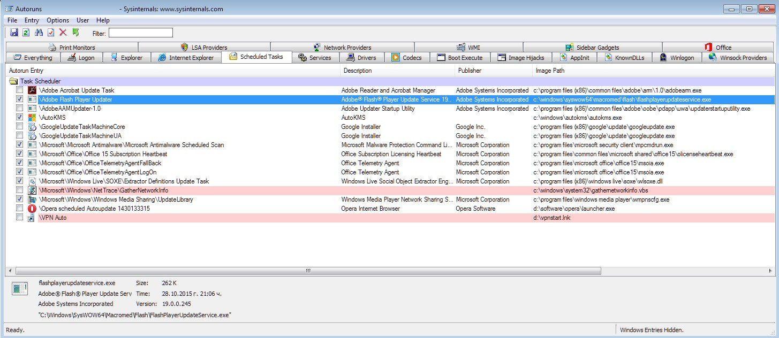Click the red X Delete icon
The width and height of the screenshot is (779, 338).
coord(63,33)
